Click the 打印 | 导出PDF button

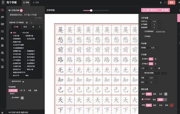[151, 10]
